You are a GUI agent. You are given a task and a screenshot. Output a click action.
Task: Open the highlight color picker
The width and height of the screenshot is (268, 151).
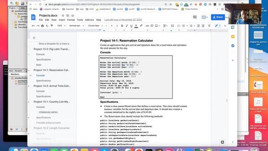tap(141, 26)
